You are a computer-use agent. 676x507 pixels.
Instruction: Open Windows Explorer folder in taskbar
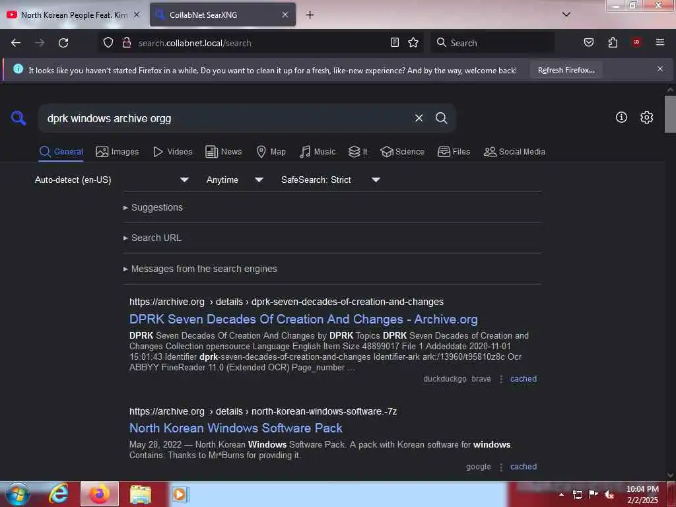tap(141, 494)
